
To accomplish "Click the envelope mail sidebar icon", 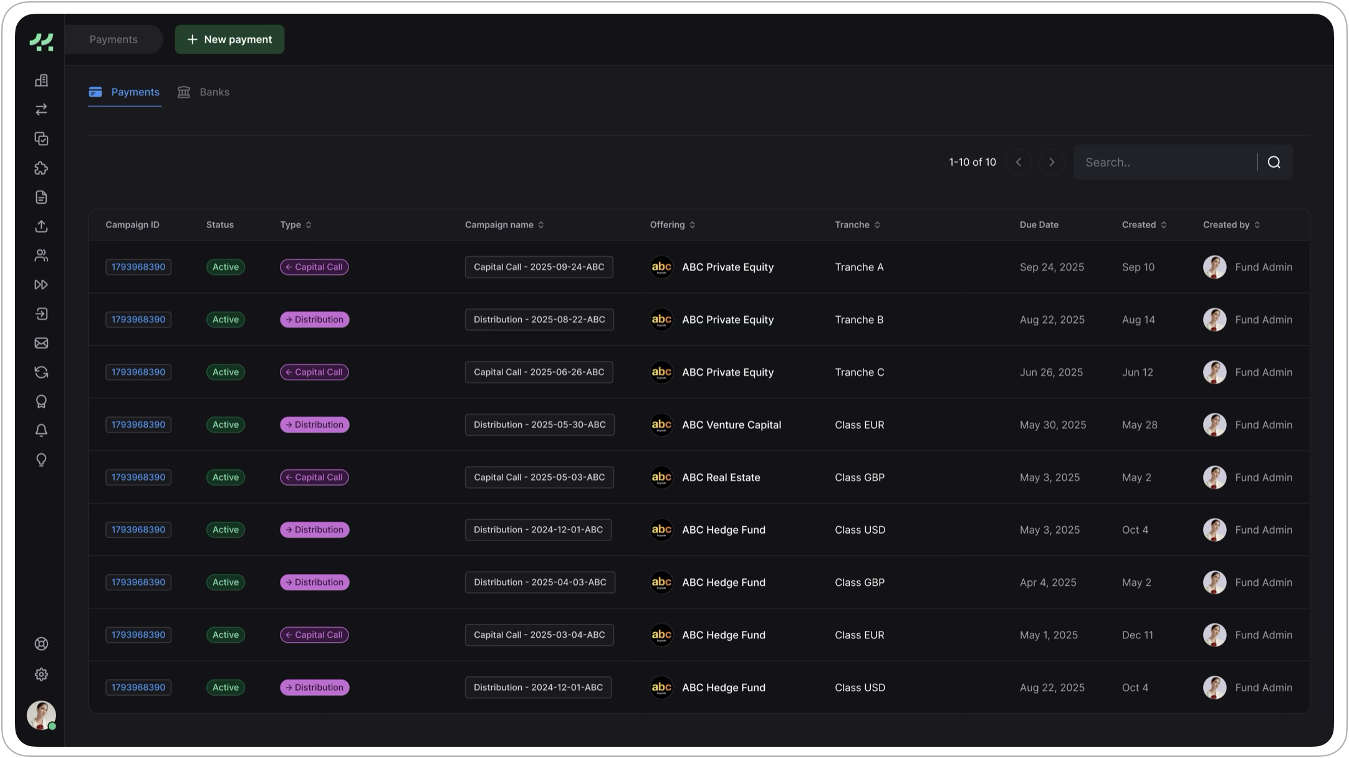I will [x=41, y=343].
